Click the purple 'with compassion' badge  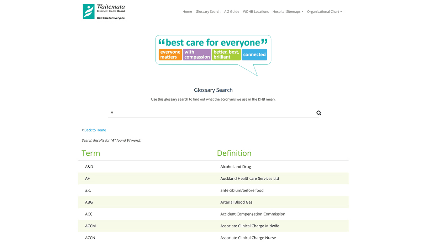197,54
